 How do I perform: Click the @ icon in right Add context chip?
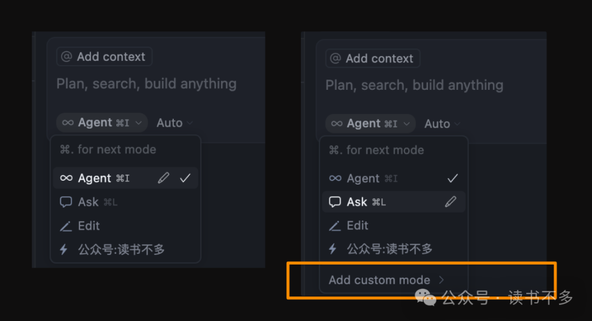click(x=335, y=58)
